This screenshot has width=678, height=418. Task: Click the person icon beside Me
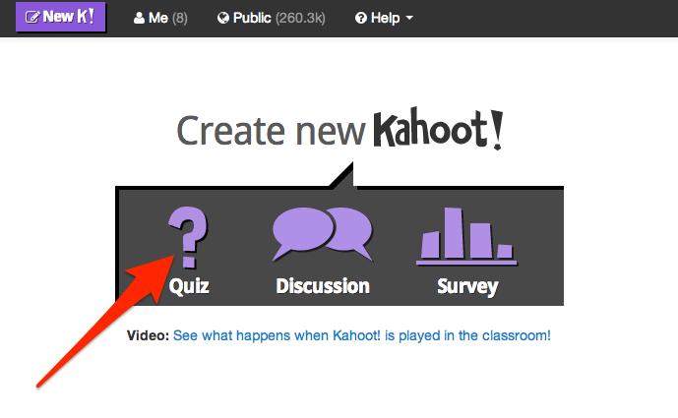pyautogui.click(x=139, y=18)
